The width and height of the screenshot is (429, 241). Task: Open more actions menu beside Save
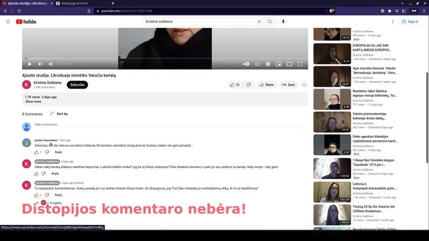(304, 85)
